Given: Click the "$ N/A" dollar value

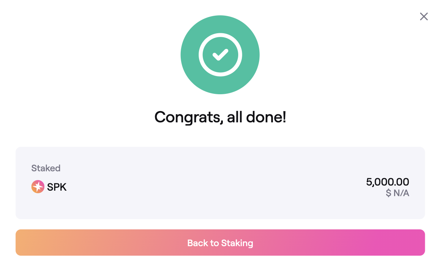Looking at the screenshot, I should coord(397,193).
